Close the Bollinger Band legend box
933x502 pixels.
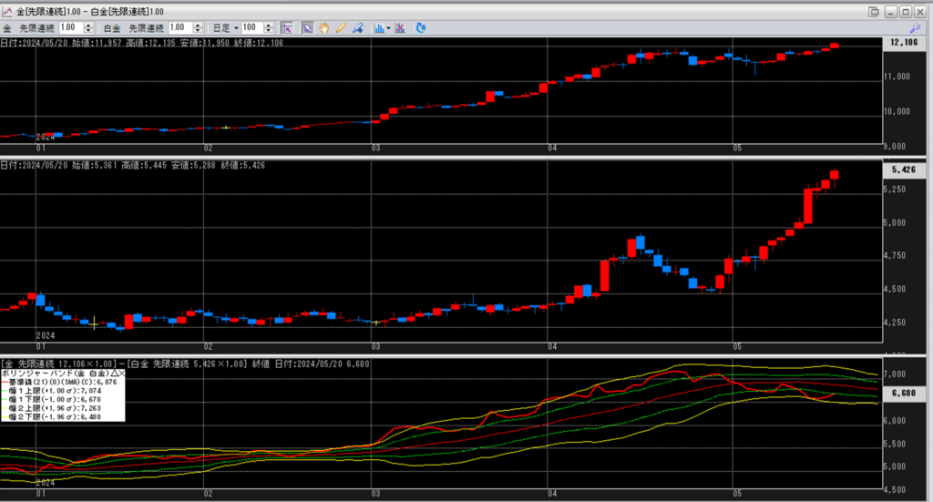pyautogui.click(x=121, y=374)
